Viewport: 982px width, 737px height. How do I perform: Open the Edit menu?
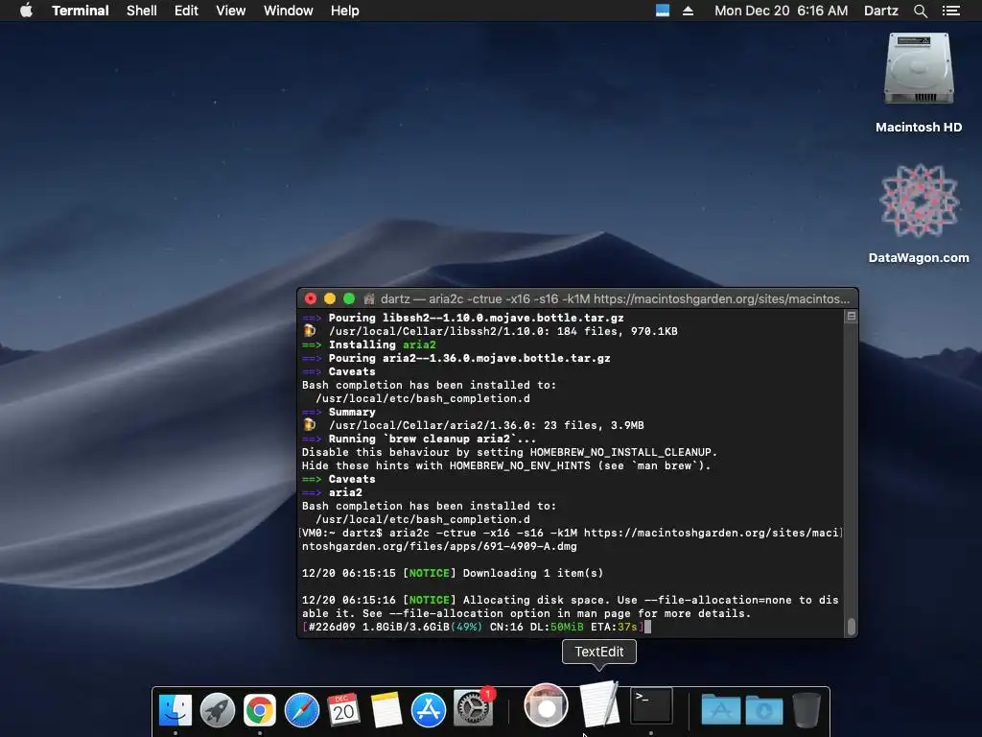point(186,11)
